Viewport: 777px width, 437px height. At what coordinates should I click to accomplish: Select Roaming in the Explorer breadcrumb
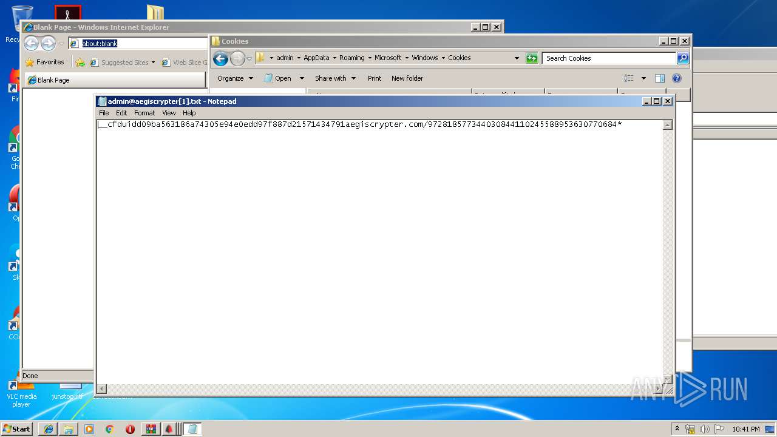pyautogui.click(x=352, y=58)
